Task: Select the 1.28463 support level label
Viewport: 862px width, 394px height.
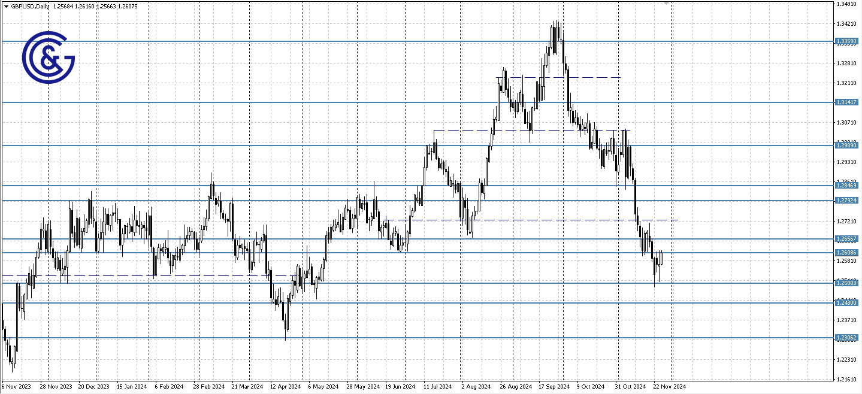Action: [846, 186]
